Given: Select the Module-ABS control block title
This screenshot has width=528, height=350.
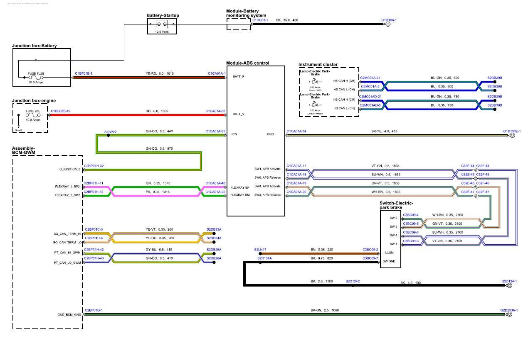Looking at the screenshot, I should tap(247, 63).
